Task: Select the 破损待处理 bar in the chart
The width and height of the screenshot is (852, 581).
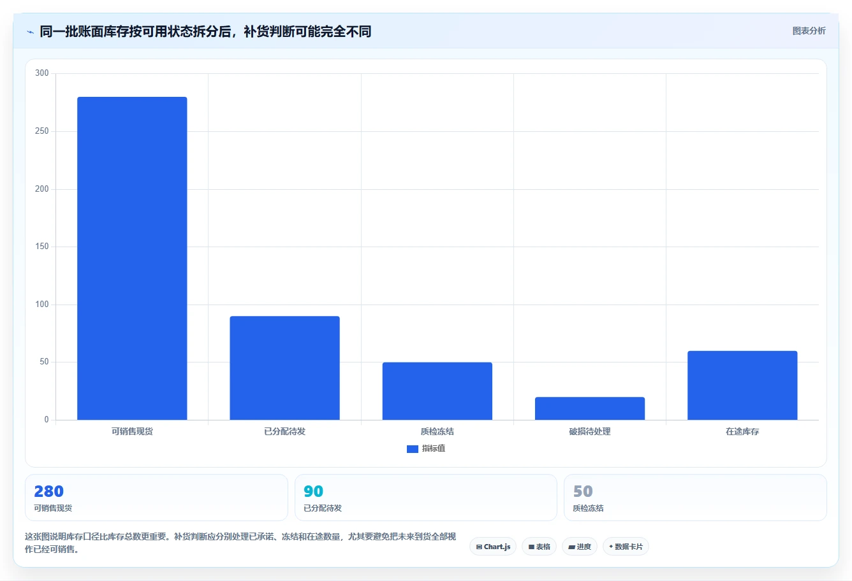Action: (x=590, y=408)
